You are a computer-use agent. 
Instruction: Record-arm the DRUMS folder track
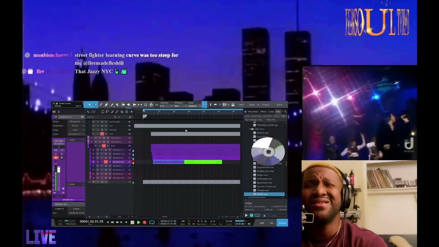point(102,130)
